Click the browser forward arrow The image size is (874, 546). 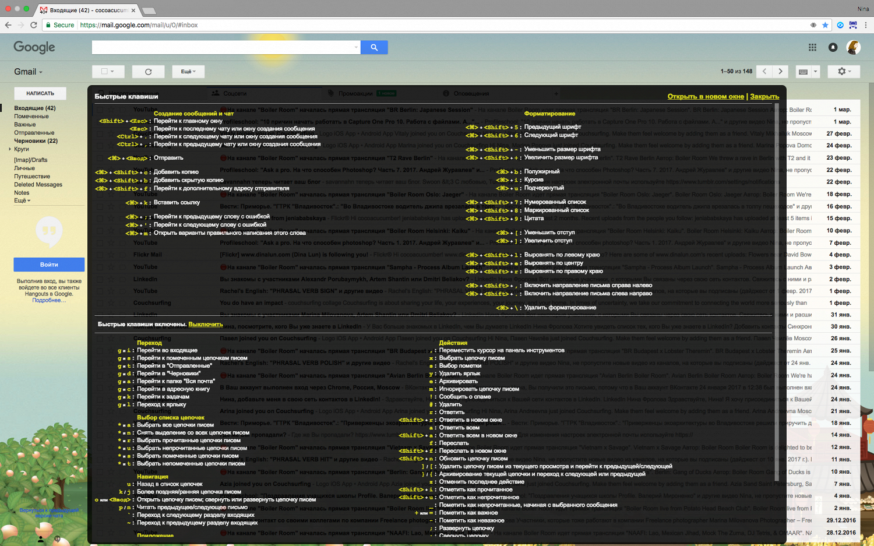(x=21, y=25)
